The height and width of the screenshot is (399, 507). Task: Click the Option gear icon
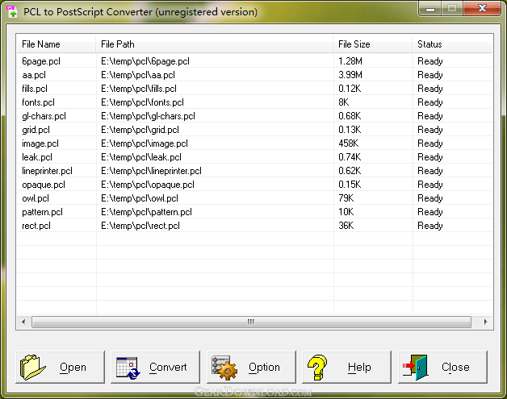(x=224, y=368)
